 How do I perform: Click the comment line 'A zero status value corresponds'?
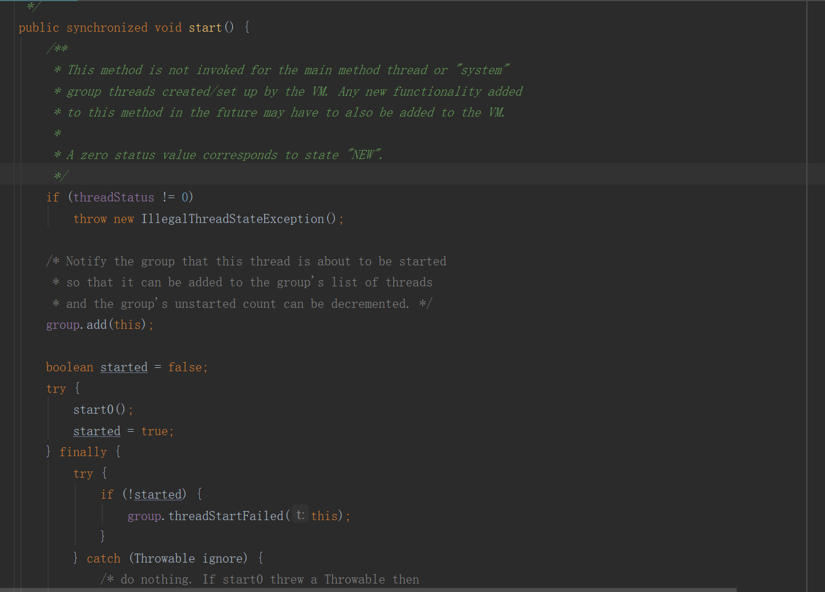tap(218, 155)
